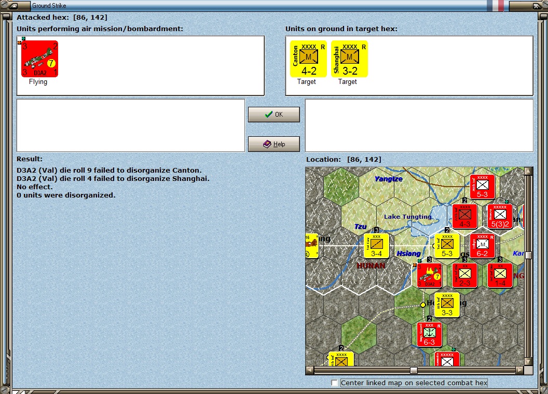
Task: Click the map horizontal scrollbar thumb
Action: coord(414,370)
